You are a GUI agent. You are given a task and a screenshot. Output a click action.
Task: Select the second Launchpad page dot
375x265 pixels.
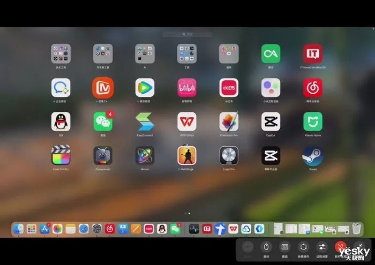coord(189,213)
